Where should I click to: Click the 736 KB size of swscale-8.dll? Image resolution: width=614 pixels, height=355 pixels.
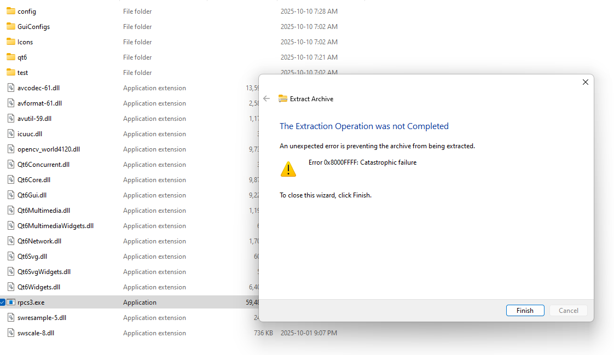pyautogui.click(x=263, y=333)
